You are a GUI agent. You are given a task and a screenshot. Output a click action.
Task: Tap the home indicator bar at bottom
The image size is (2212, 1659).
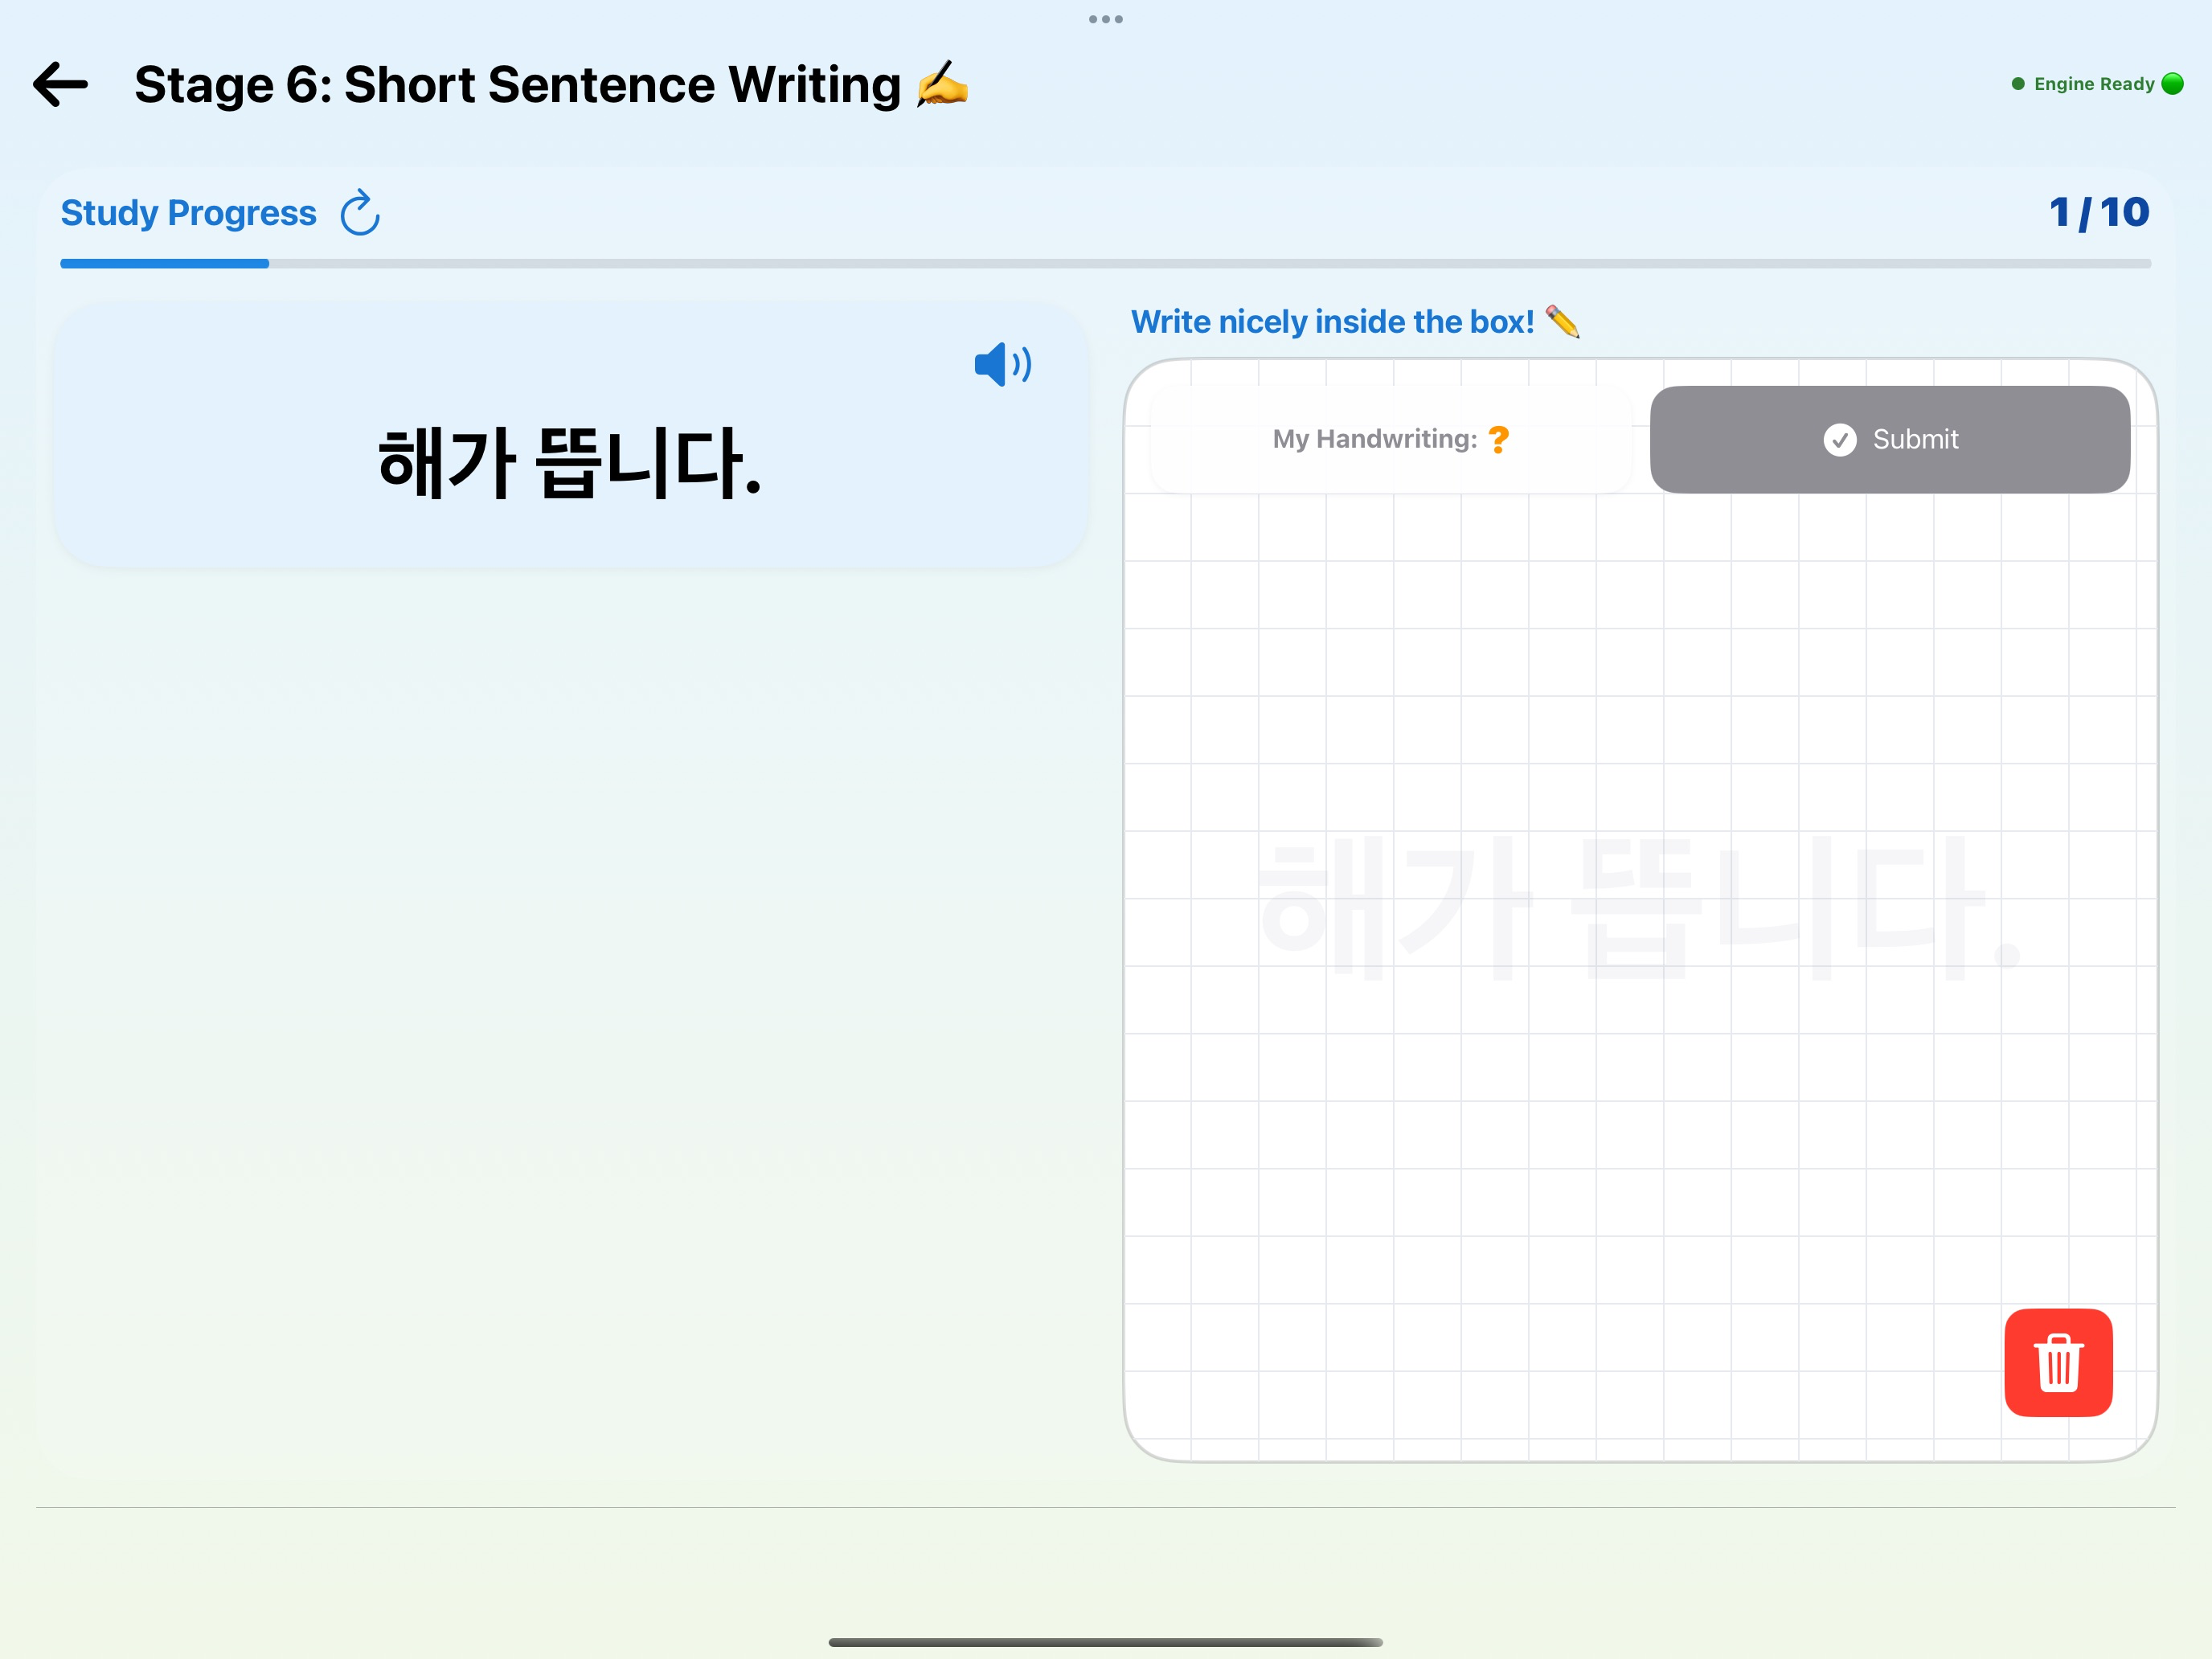(x=1106, y=1642)
